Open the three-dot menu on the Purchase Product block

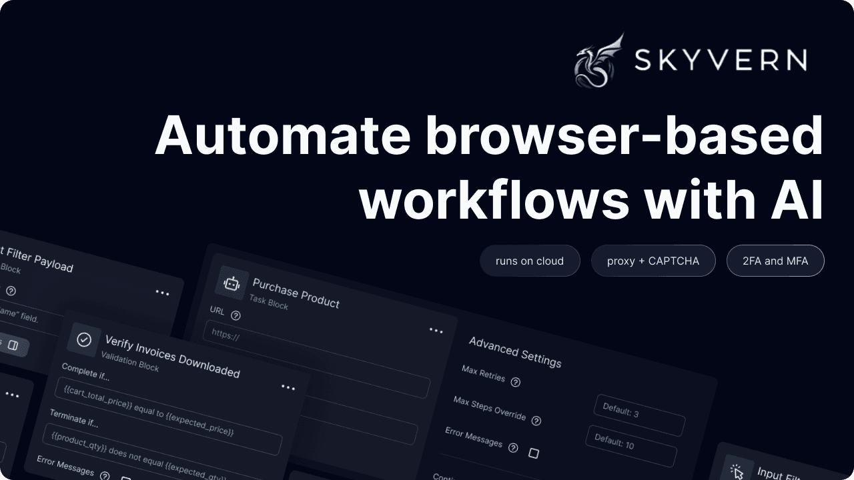[436, 331]
